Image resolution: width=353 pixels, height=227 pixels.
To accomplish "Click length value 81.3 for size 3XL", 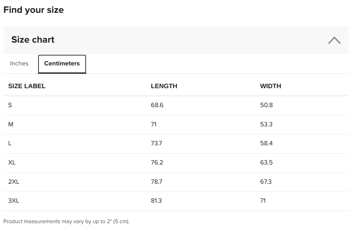I will point(156,200).
